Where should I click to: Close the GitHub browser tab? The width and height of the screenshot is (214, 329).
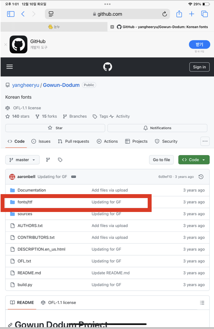112,27
